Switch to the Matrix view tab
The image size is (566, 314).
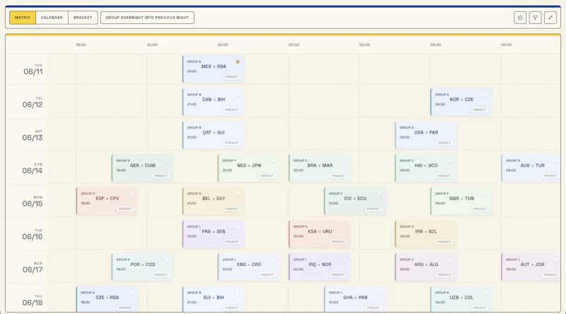tap(23, 18)
